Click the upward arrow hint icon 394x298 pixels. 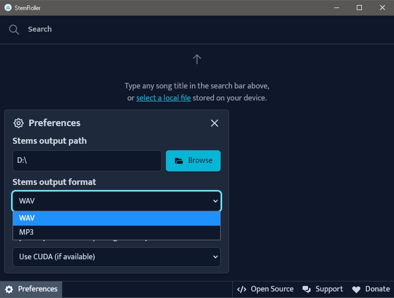pos(197,59)
